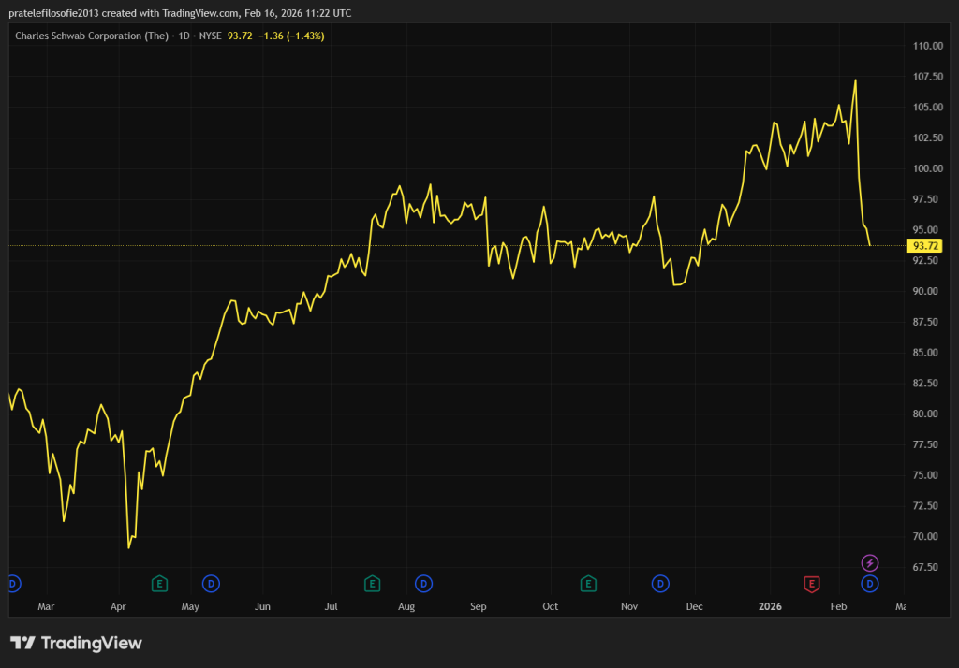This screenshot has width=959, height=668.
Task: Click the dividend marker under the lightning icon
Action: (870, 584)
